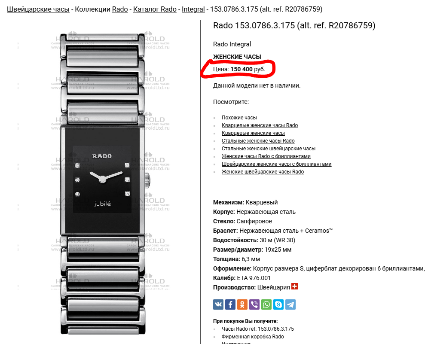Open Женские часы Rado с бриллиантами

[x=266, y=156]
